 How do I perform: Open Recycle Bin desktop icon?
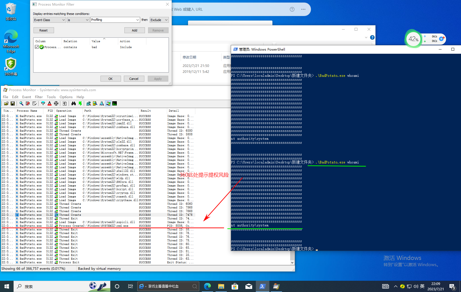click(x=11, y=11)
